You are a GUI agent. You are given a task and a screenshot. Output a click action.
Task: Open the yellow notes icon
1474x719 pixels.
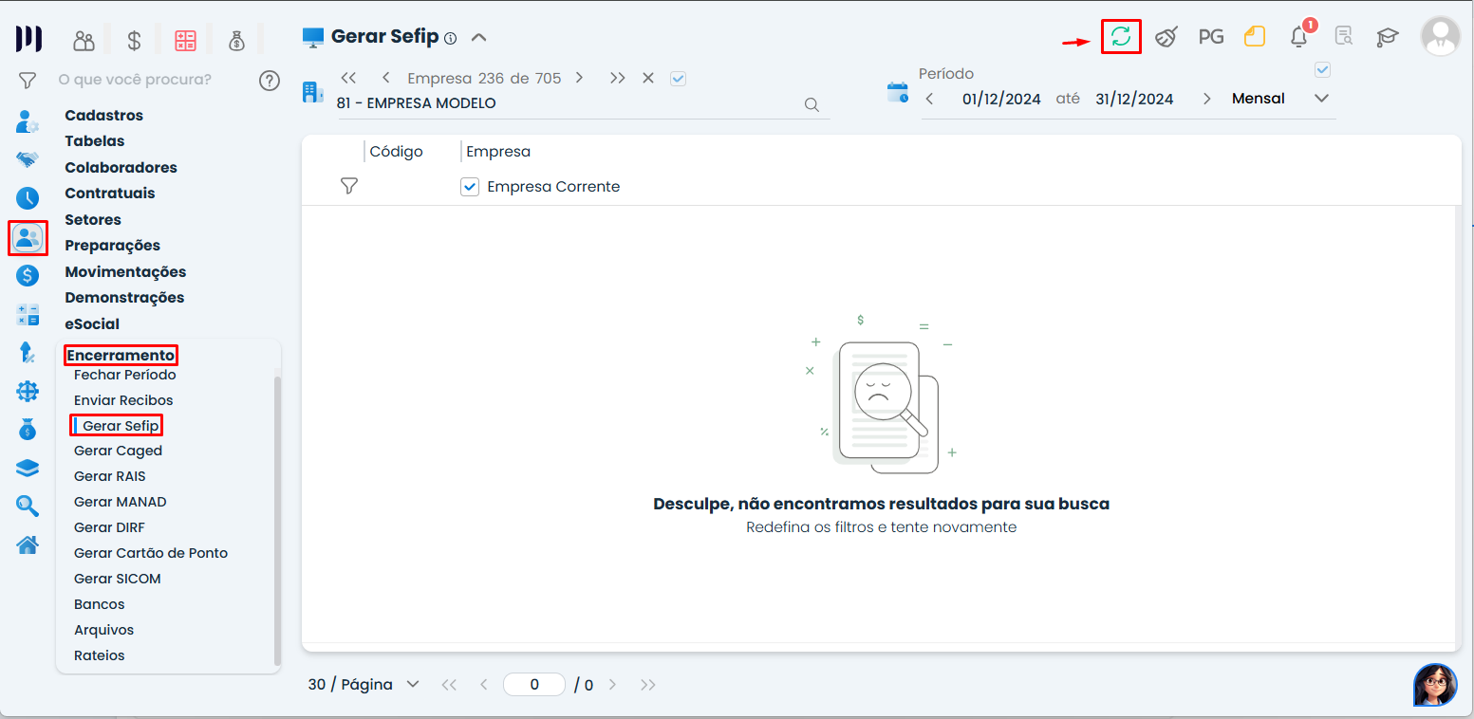1255,37
